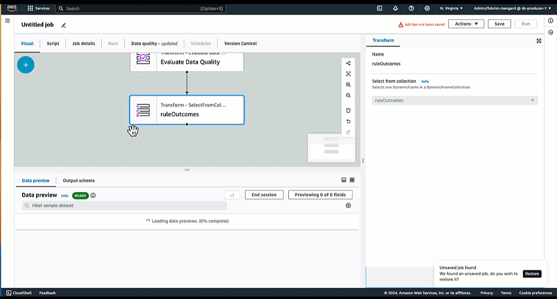The height and width of the screenshot is (299, 557).
Task: Click the auto-layout graph icon in canvas toolbar
Action: pos(348,63)
